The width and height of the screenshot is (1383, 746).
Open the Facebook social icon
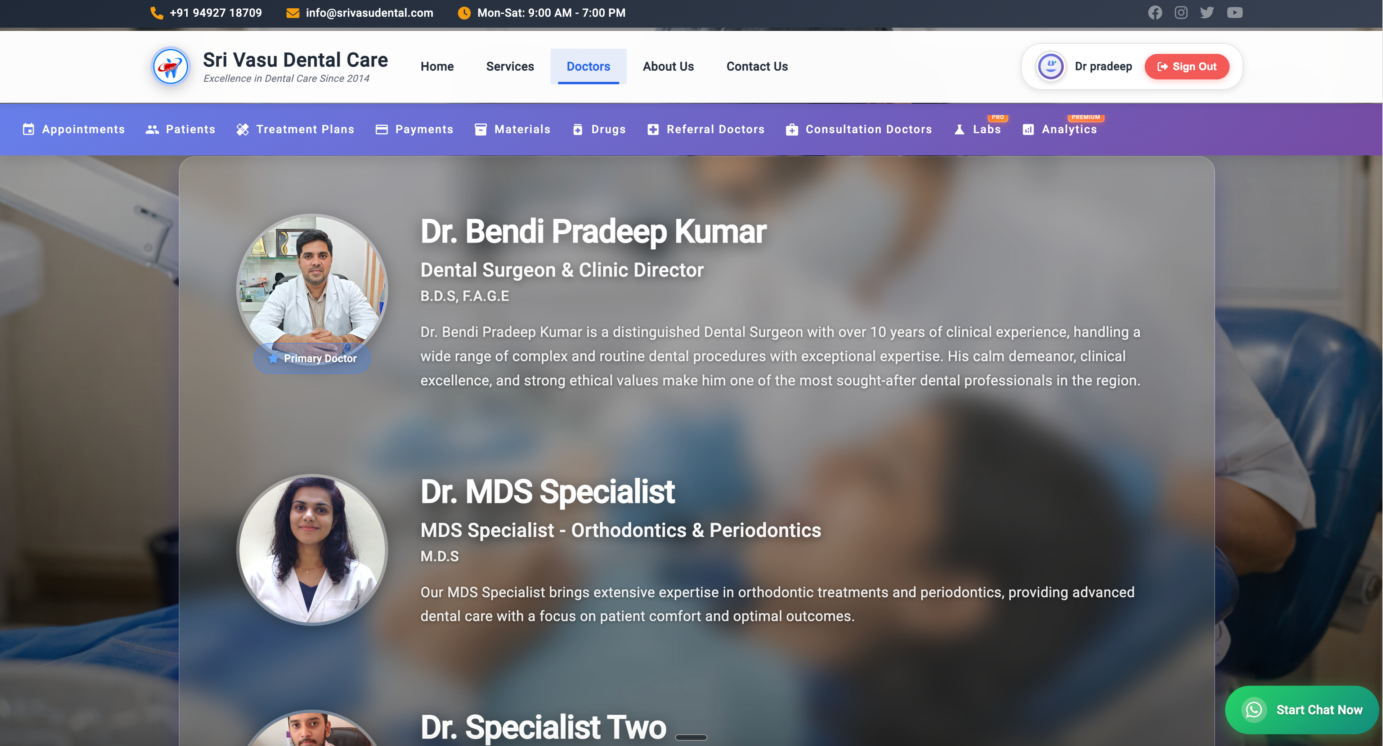pyautogui.click(x=1155, y=12)
